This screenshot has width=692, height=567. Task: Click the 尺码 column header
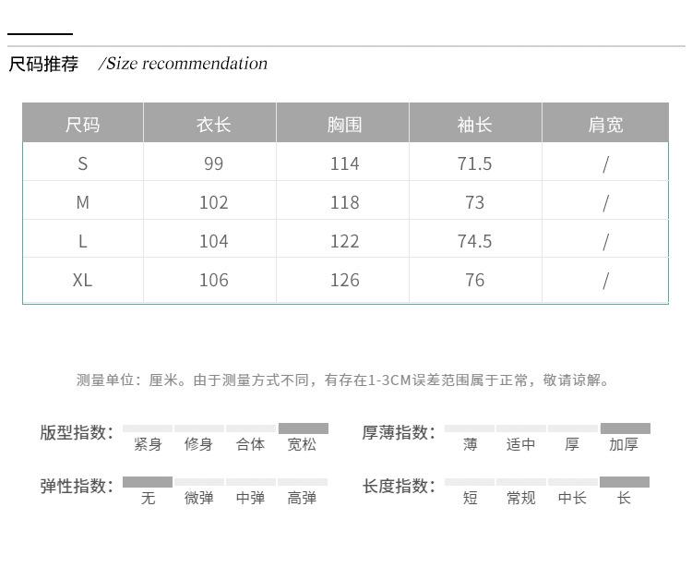point(82,124)
